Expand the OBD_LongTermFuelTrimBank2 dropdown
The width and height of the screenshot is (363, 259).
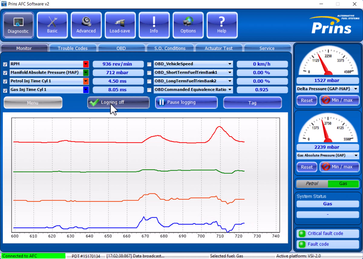230,81
